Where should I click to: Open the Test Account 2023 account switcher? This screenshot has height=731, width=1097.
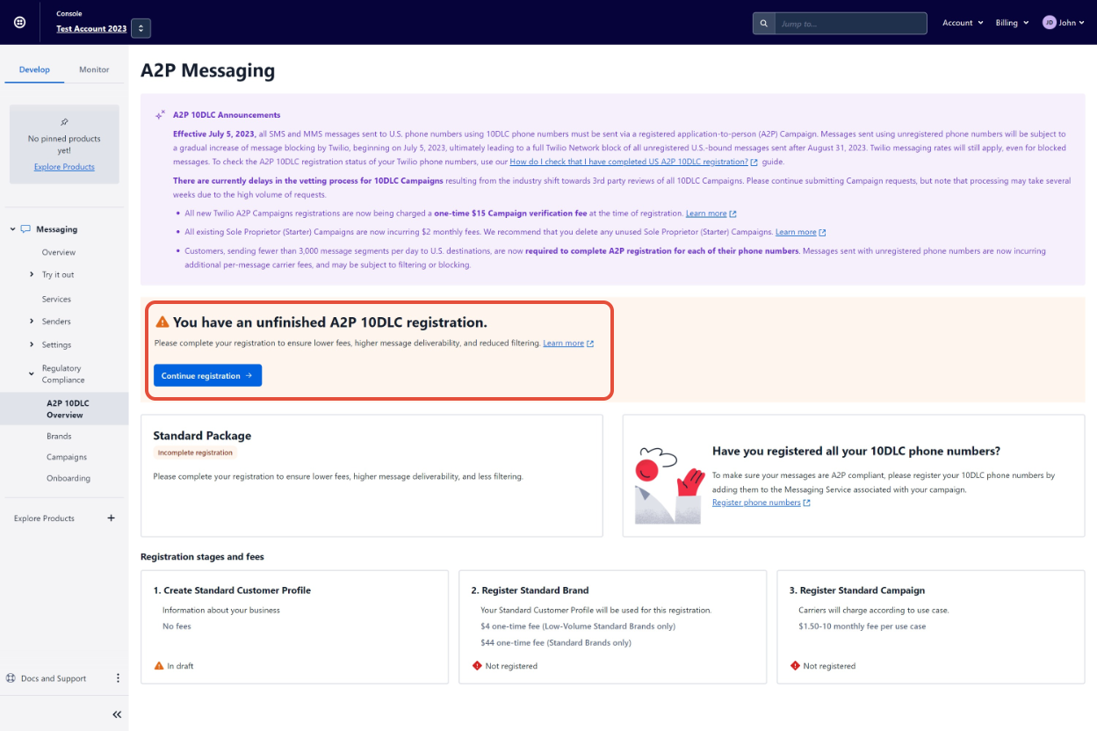coord(141,28)
